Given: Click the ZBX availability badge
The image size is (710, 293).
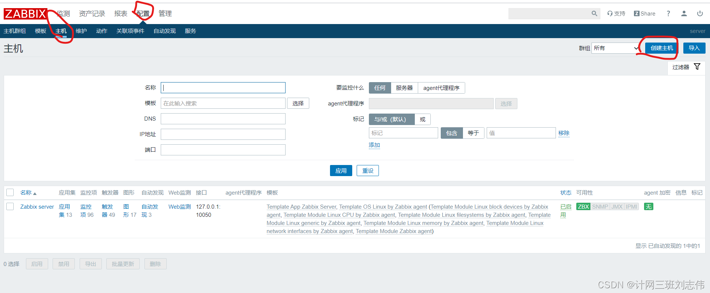Looking at the screenshot, I should coord(583,207).
